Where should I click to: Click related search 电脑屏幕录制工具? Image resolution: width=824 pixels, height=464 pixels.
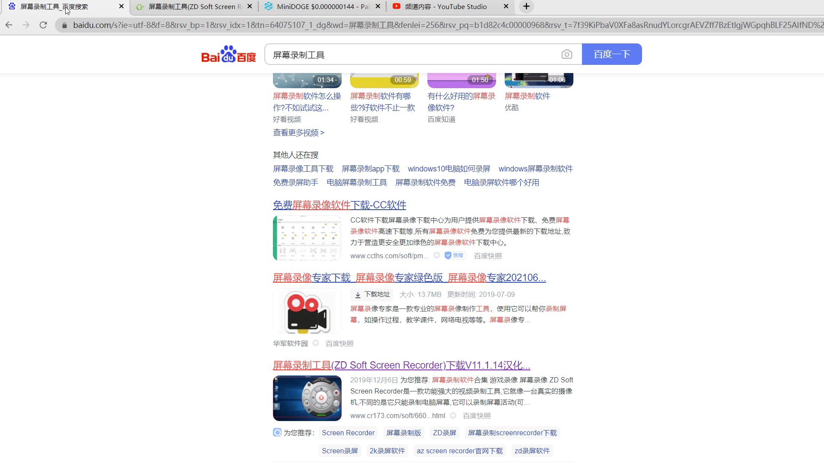357,183
